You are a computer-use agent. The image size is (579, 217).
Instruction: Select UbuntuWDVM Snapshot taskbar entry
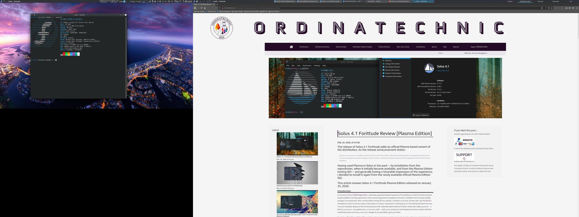coord(308,1)
